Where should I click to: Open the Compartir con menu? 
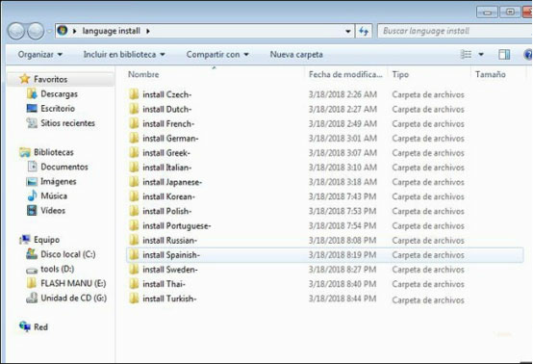click(217, 55)
